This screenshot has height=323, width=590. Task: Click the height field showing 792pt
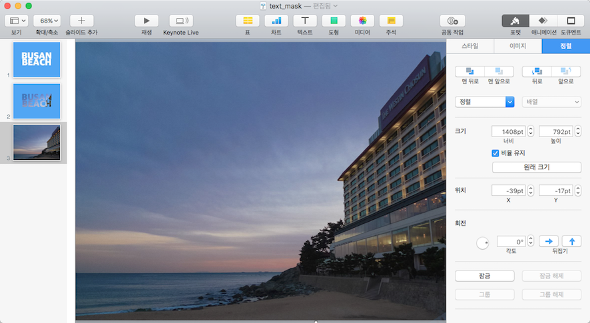556,131
